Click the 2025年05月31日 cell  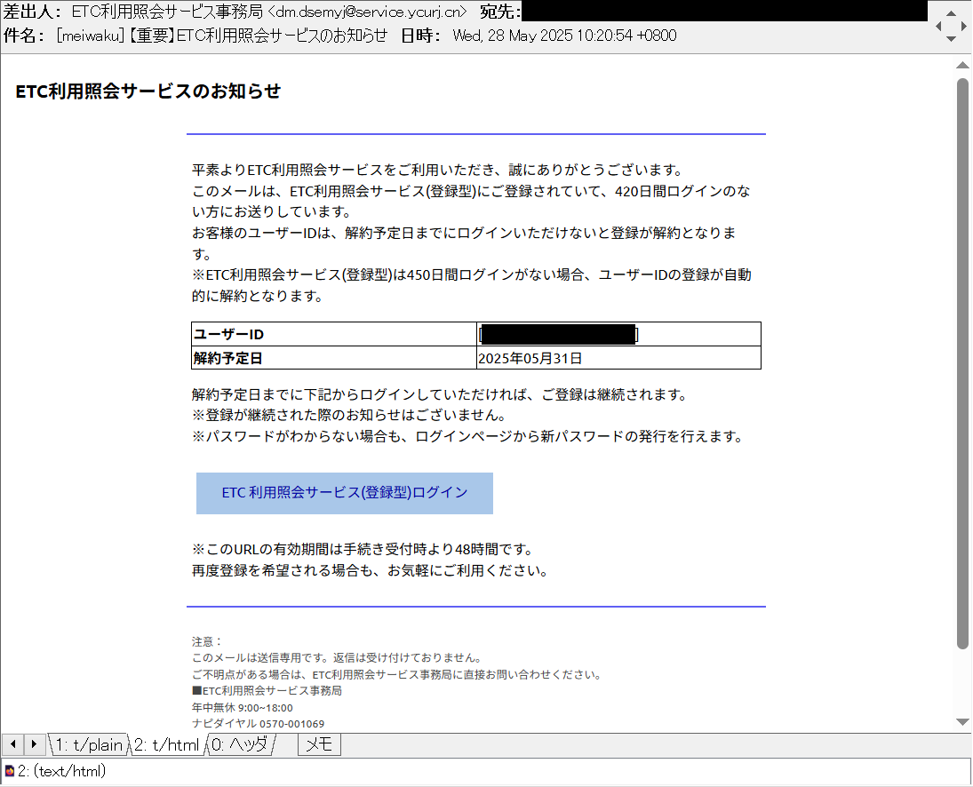click(x=618, y=358)
